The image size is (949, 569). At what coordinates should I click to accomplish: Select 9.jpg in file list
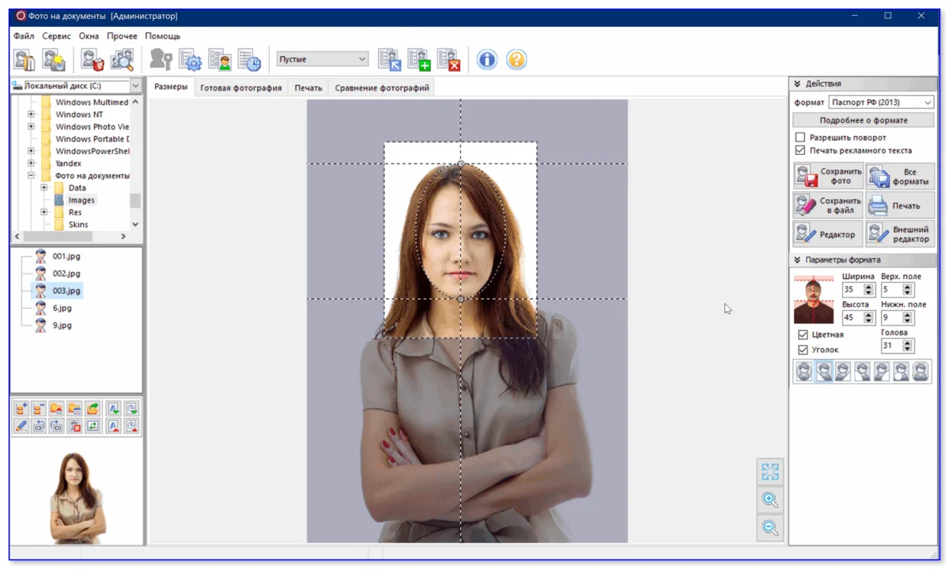point(62,325)
